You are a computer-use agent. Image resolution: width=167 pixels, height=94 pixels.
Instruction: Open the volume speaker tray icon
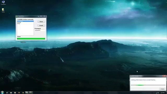pos(158,93)
